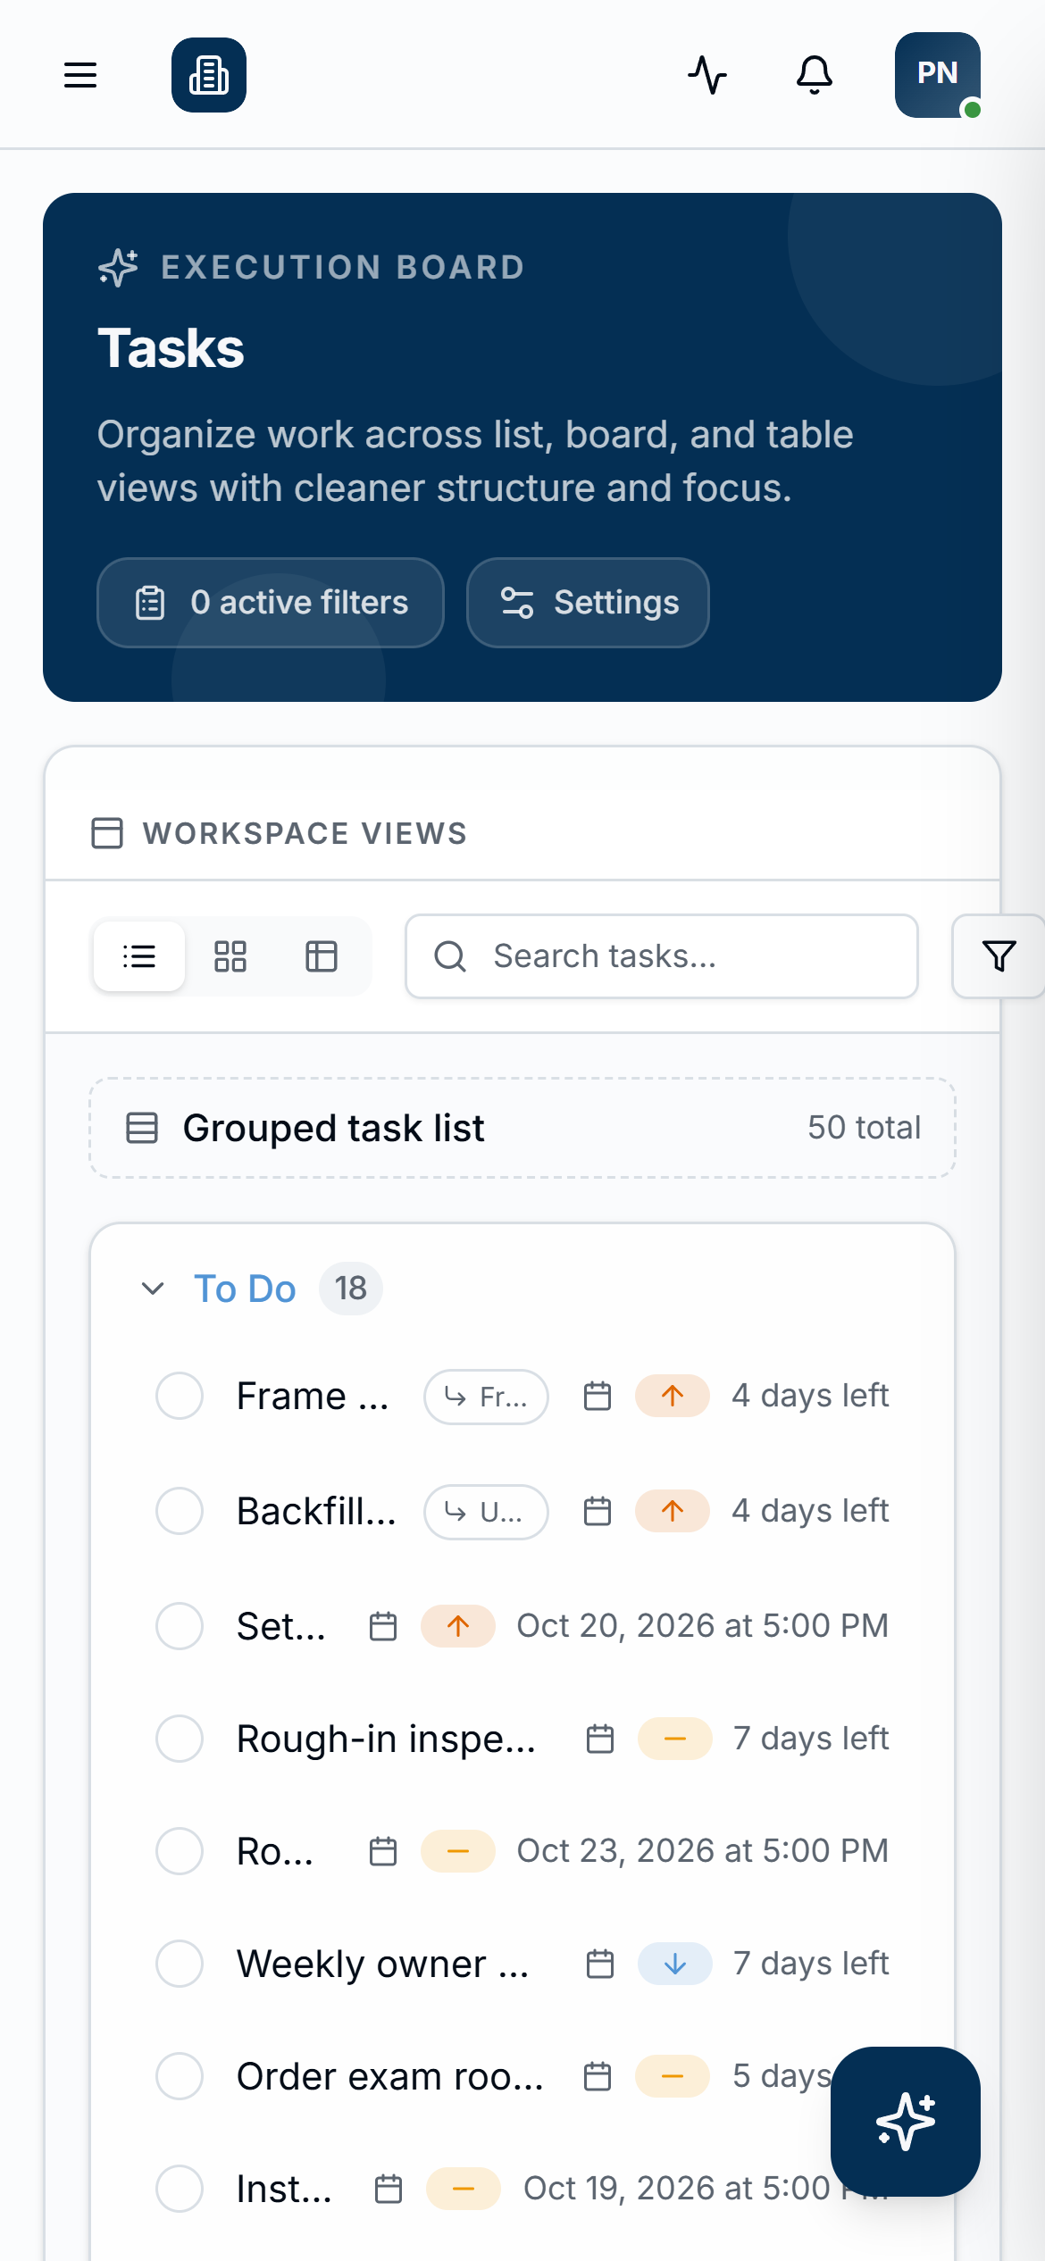Image resolution: width=1045 pixels, height=2261 pixels.
Task: Click high priority badge on Frame task
Action: pos(673,1396)
